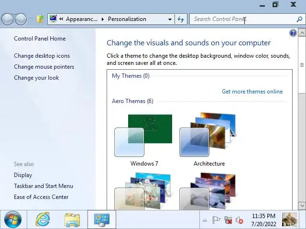Select the Personalization breadcrumb segment
Screen dimensions: 306x229
point(127,19)
